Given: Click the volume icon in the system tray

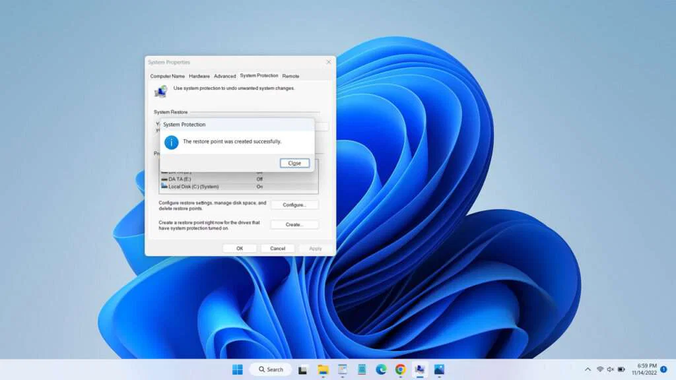Looking at the screenshot, I should (x=611, y=369).
